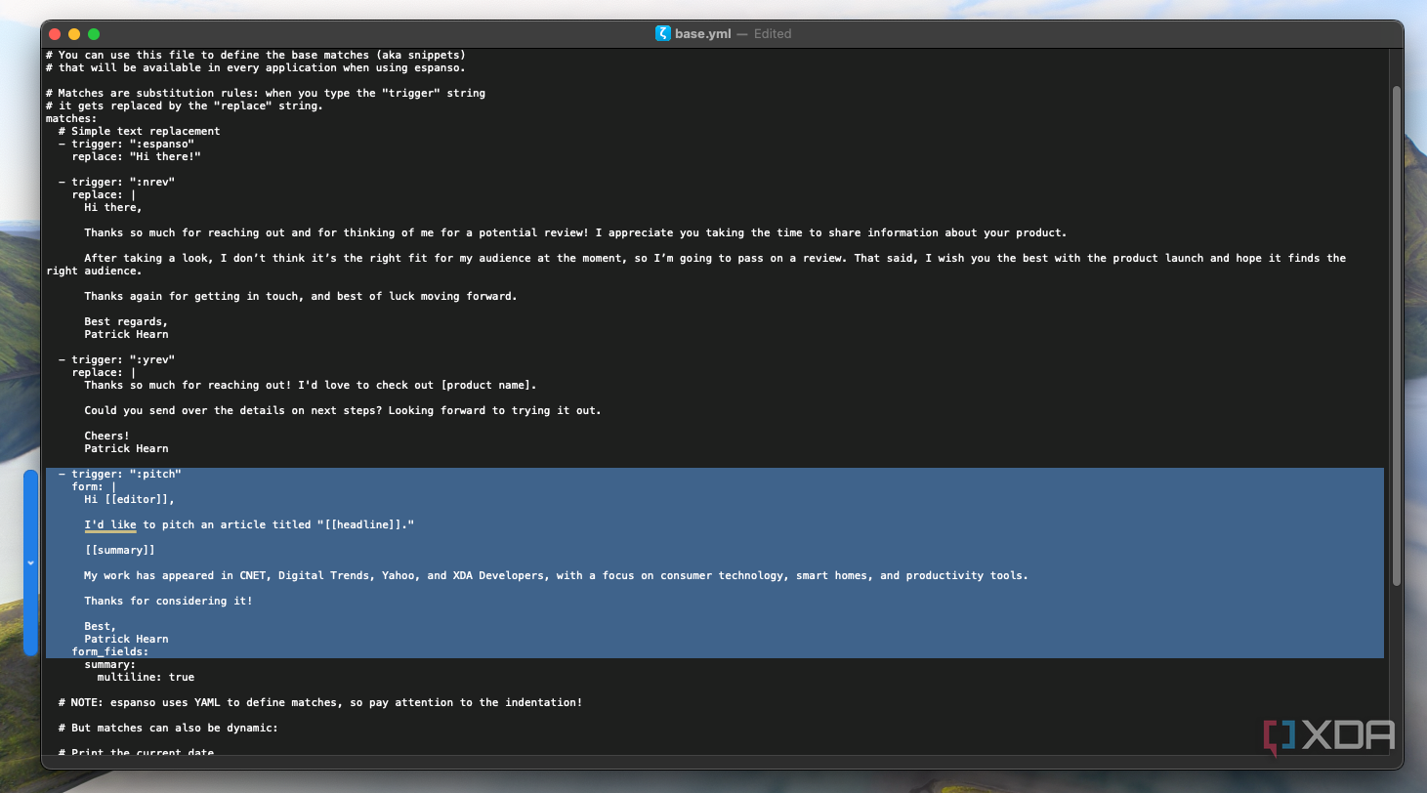This screenshot has width=1427, height=793.
Task: Click the vertical scrollbar thumb
Action: click(x=1396, y=336)
